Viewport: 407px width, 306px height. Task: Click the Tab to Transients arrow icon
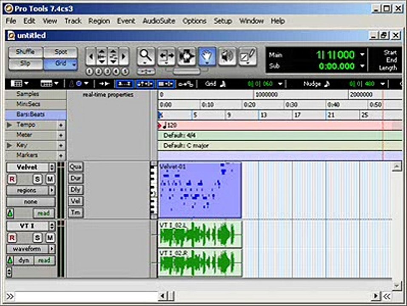pyautogui.click(x=104, y=84)
